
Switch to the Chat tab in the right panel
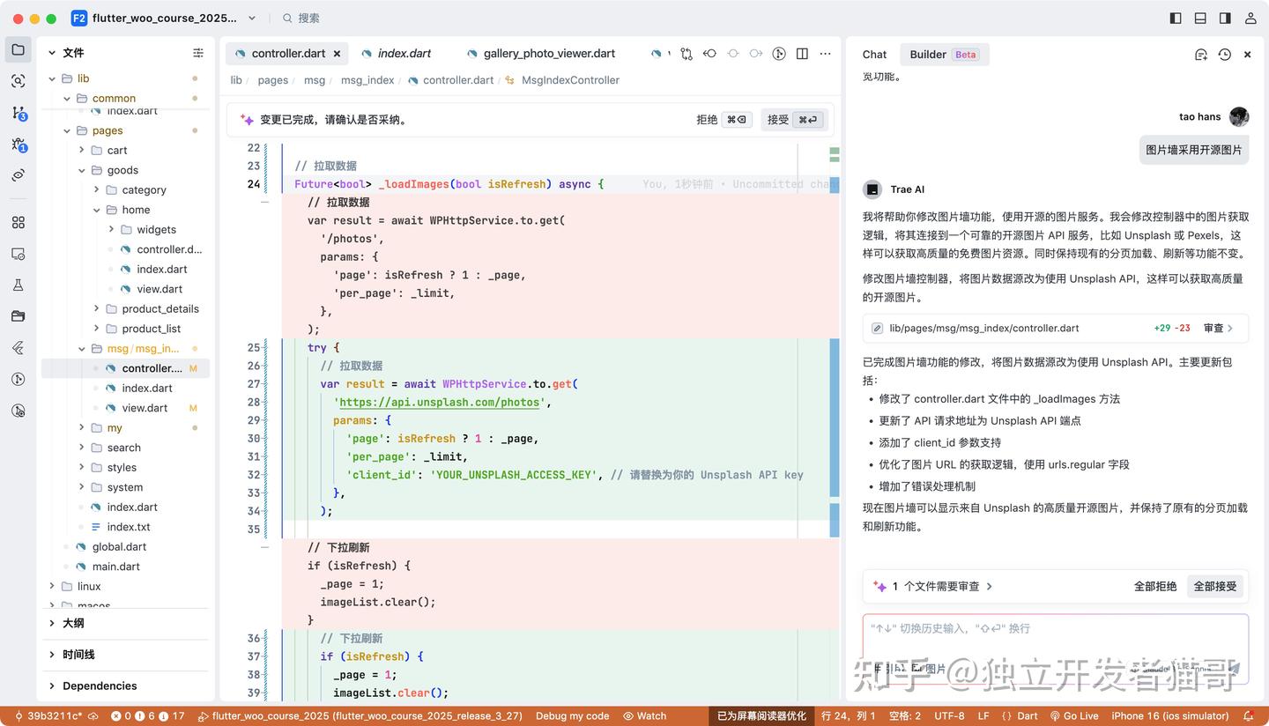coord(873,54)
